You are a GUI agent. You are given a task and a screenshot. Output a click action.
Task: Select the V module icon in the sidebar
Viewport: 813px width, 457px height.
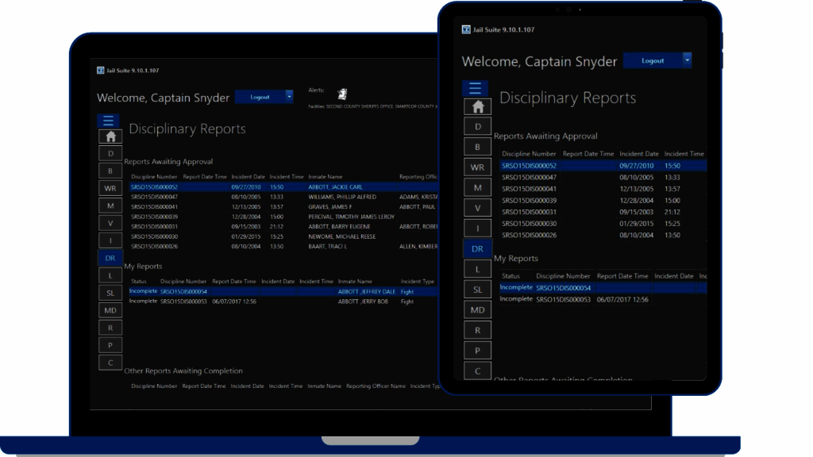pos(110,223)
